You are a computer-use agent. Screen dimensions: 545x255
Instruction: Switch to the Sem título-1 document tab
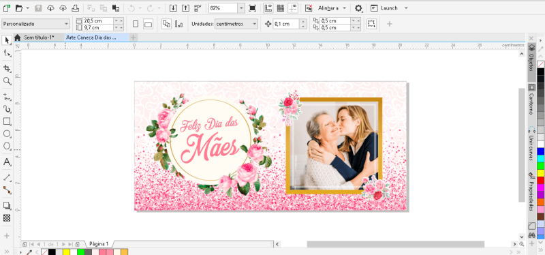click(x=39, y=37)
